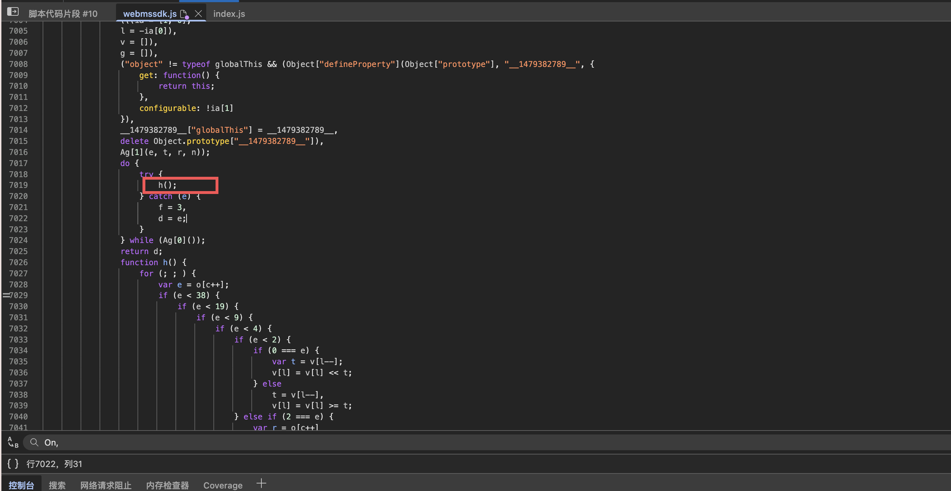This screenshot has height=491, width=951.
Task: Click line number 7034 in gutter
Action: 19,350
